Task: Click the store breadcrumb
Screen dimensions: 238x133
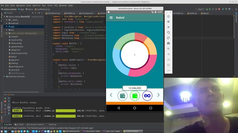Action: [29, 9]
